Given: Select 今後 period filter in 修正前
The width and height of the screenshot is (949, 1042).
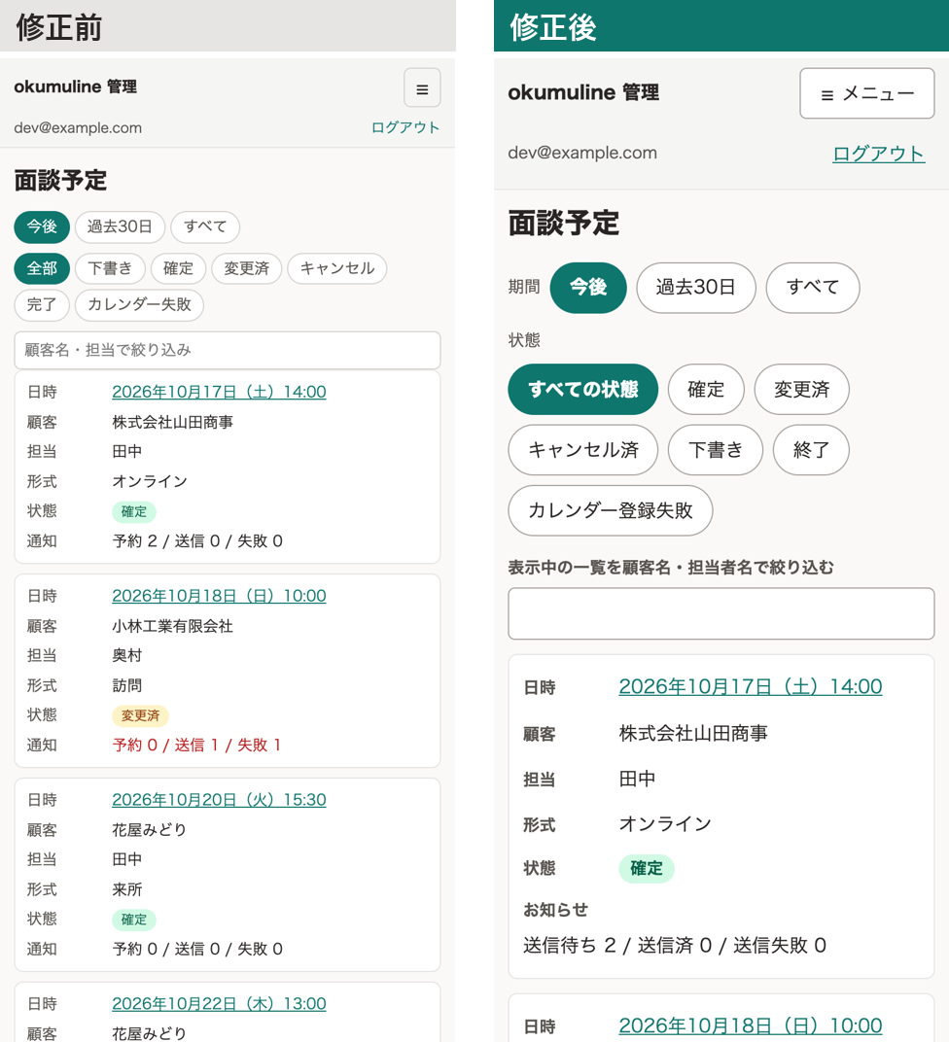Looking at the screenshot, I should (x=42, y=226).
